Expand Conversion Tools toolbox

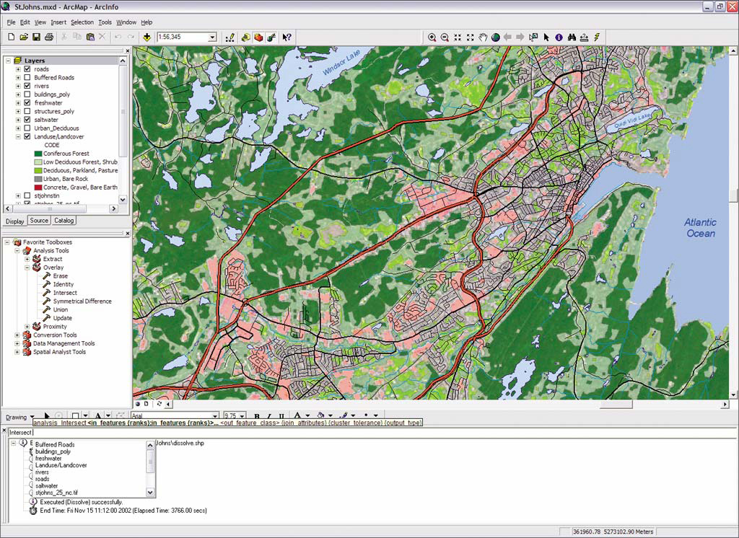(17, 335)
